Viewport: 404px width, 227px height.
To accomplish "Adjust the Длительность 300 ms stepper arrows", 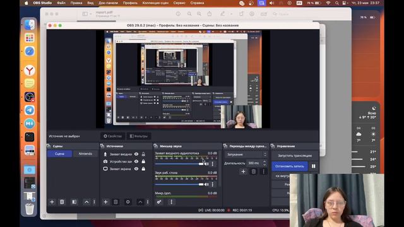I will click(x=264, y=163).
